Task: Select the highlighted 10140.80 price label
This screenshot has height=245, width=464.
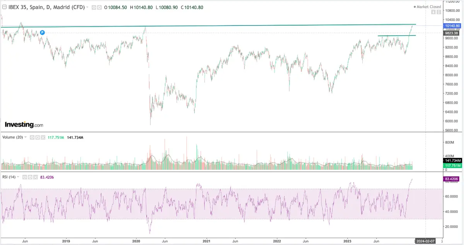Action: click(x=453, y=25)
